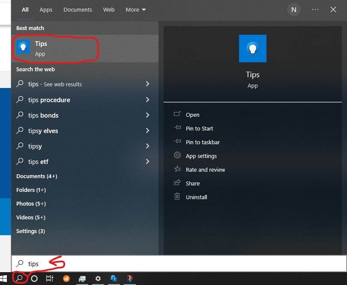Click the Tips app title in preview pane
The height and width of the screenshot is (285, 347).
(252, 75)
